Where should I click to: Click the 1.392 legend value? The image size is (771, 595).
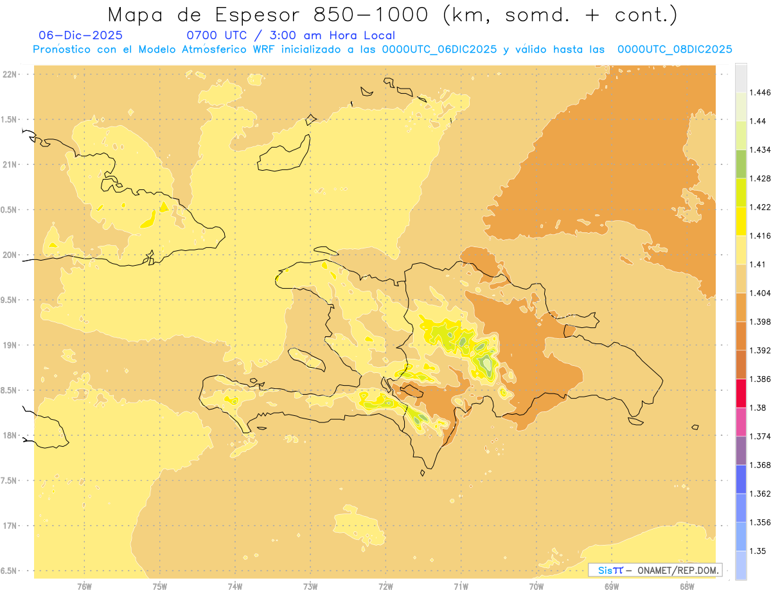click(760, 350)
